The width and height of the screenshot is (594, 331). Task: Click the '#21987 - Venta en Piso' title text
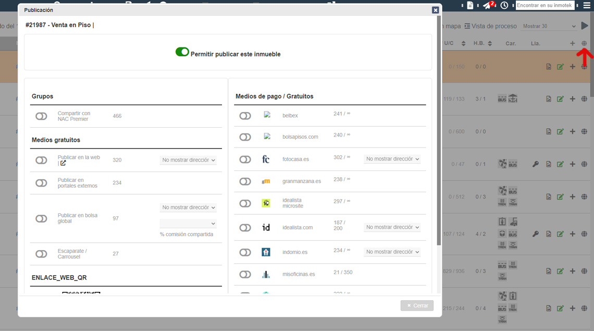pyautogui.click(x=58, y=25)
